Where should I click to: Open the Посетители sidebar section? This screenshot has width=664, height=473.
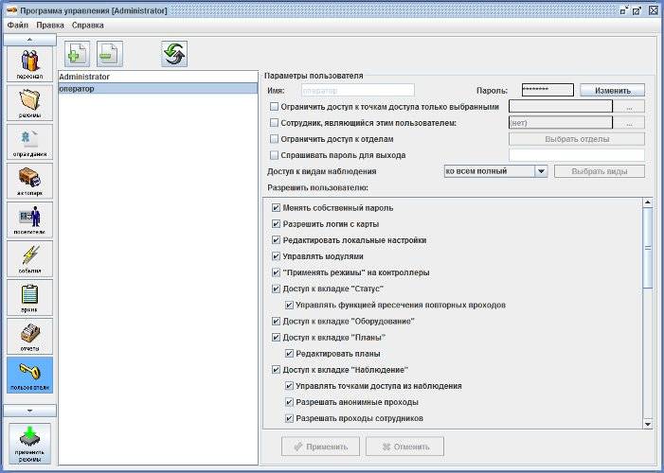pos(29,220)
